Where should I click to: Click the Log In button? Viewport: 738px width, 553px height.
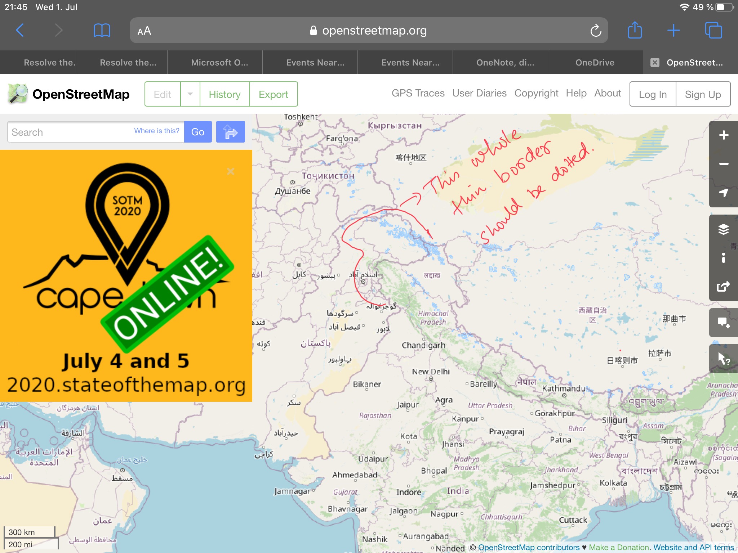coord(653,94)
